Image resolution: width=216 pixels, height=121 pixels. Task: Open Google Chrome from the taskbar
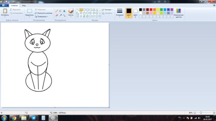pyautogui.click(x=14, y=118)
